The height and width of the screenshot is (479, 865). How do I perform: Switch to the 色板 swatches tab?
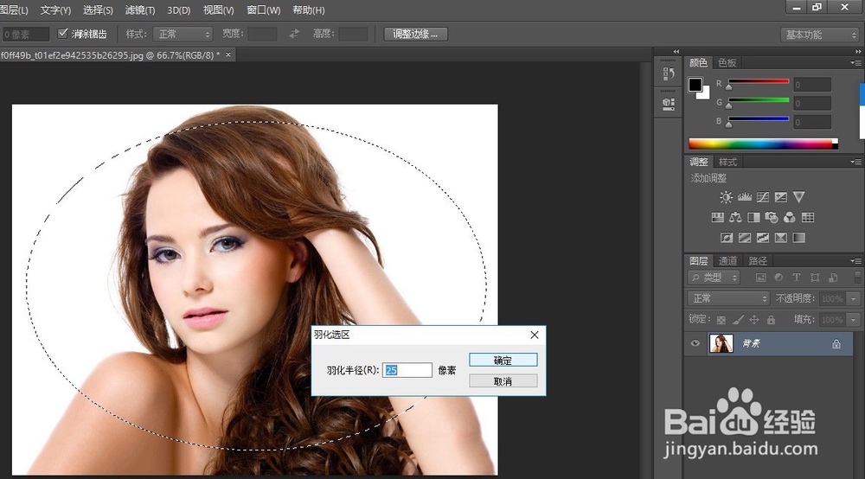pyautogui.click(x=727, y=63)
